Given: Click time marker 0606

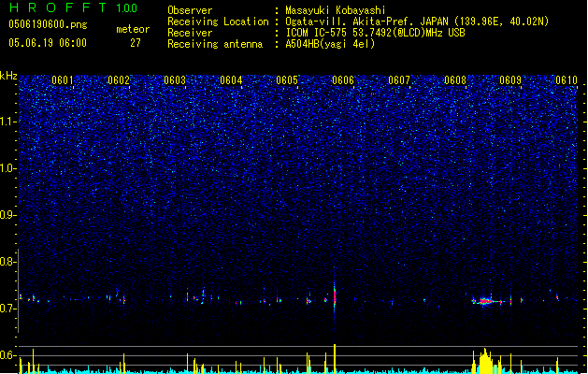Looking at the screenshot, I should coord(343,80).
